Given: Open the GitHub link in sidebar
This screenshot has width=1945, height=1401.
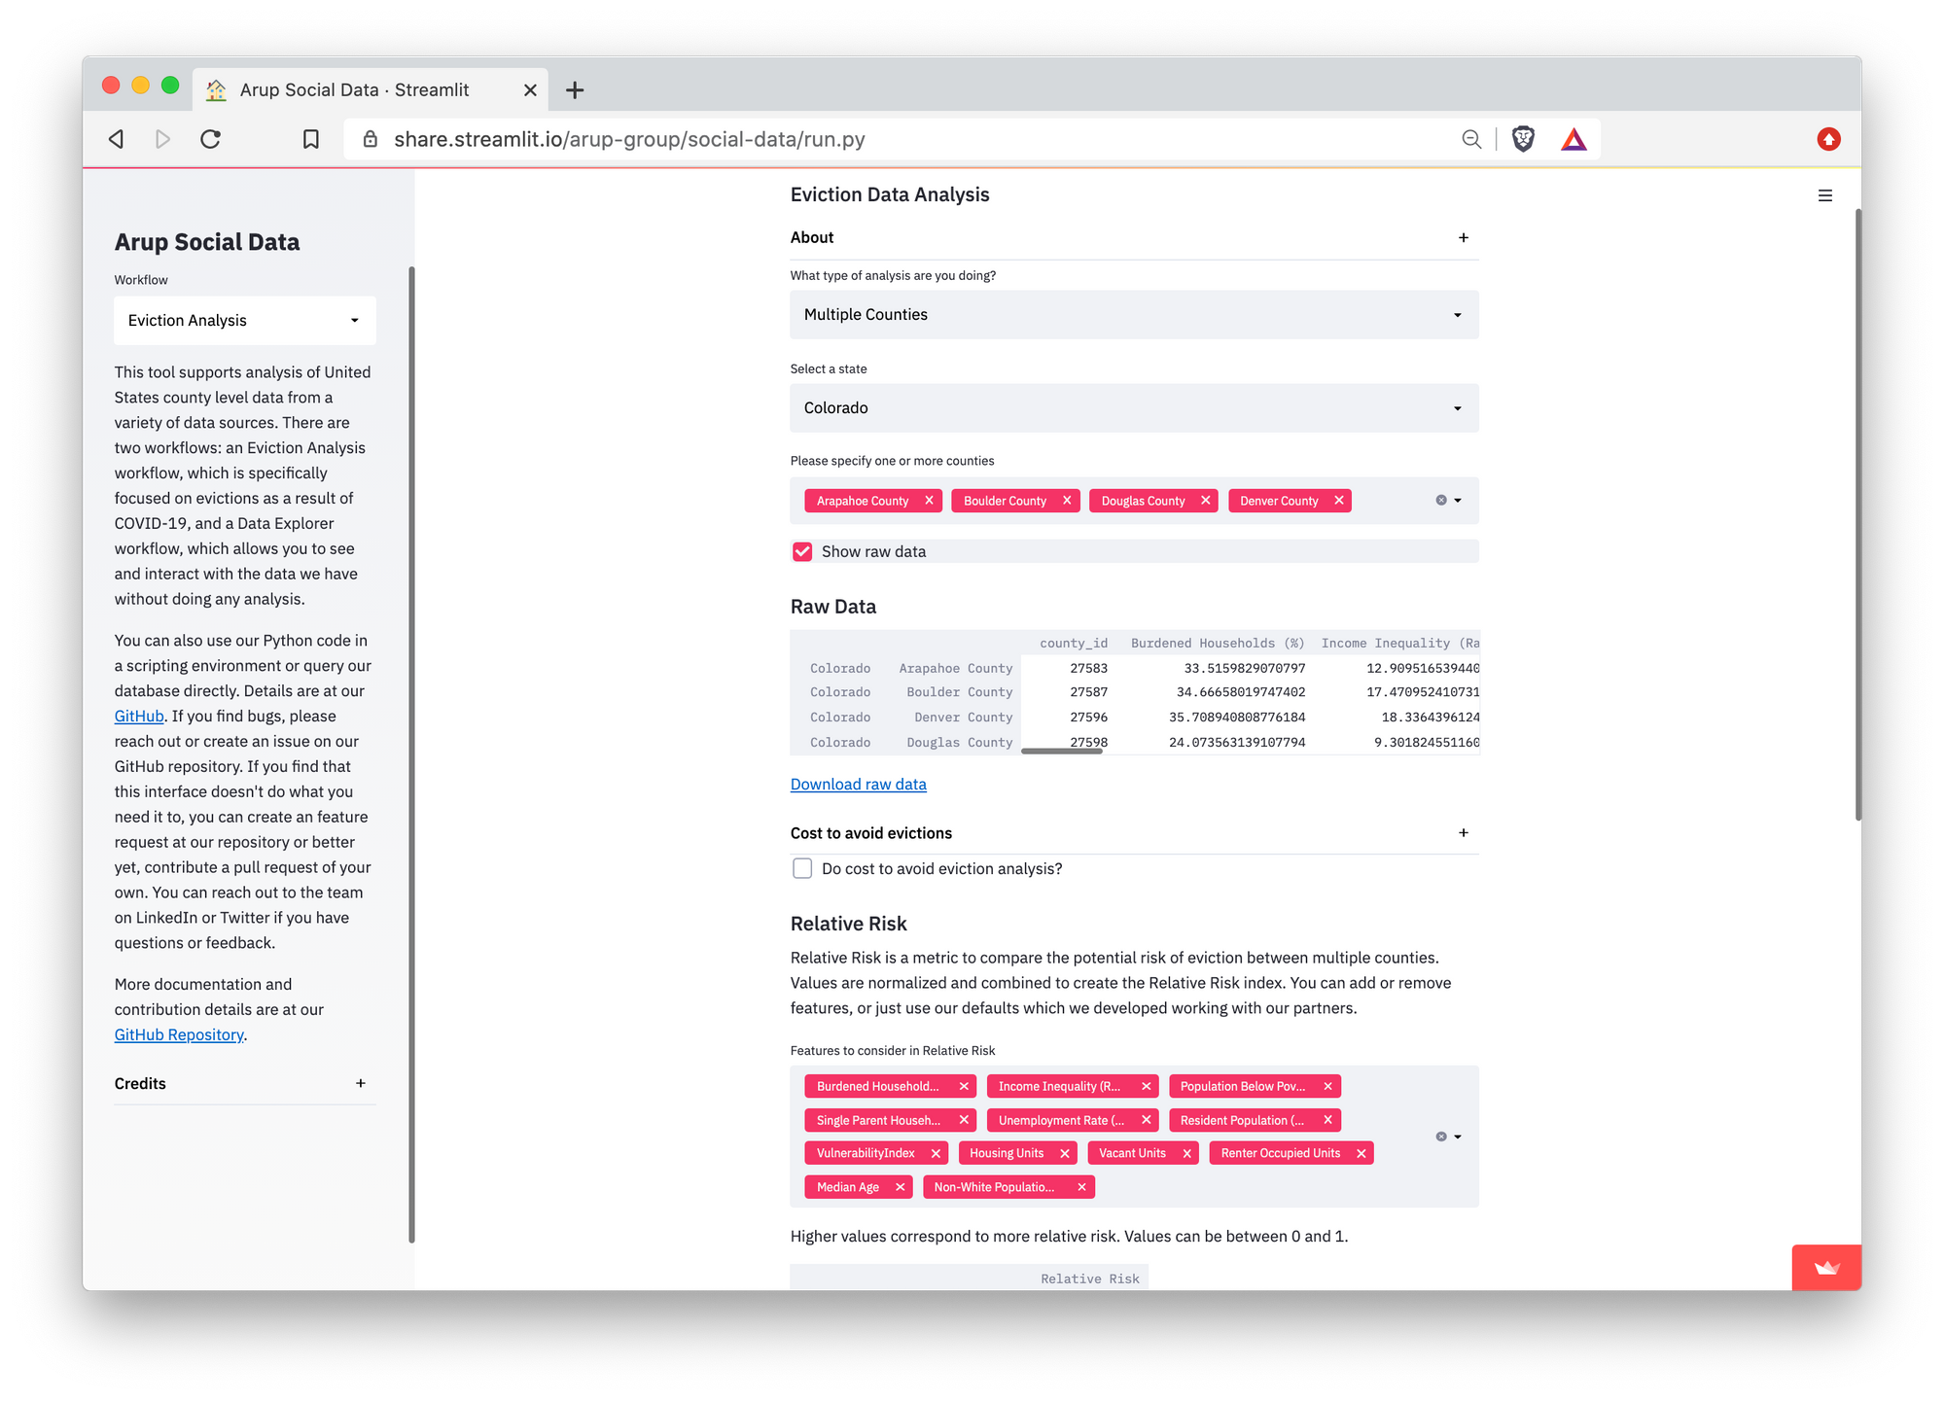Looking at the screenshot, I should tap(139, 716).
